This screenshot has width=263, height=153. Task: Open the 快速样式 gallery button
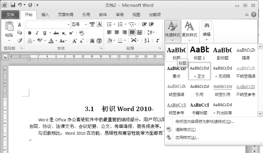(173, 31)
